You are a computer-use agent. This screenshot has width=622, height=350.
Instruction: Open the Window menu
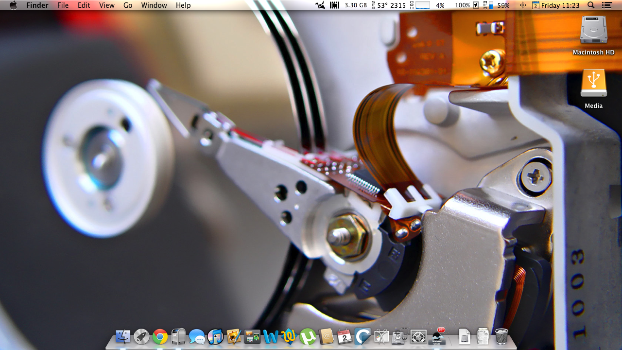[154, 5]
